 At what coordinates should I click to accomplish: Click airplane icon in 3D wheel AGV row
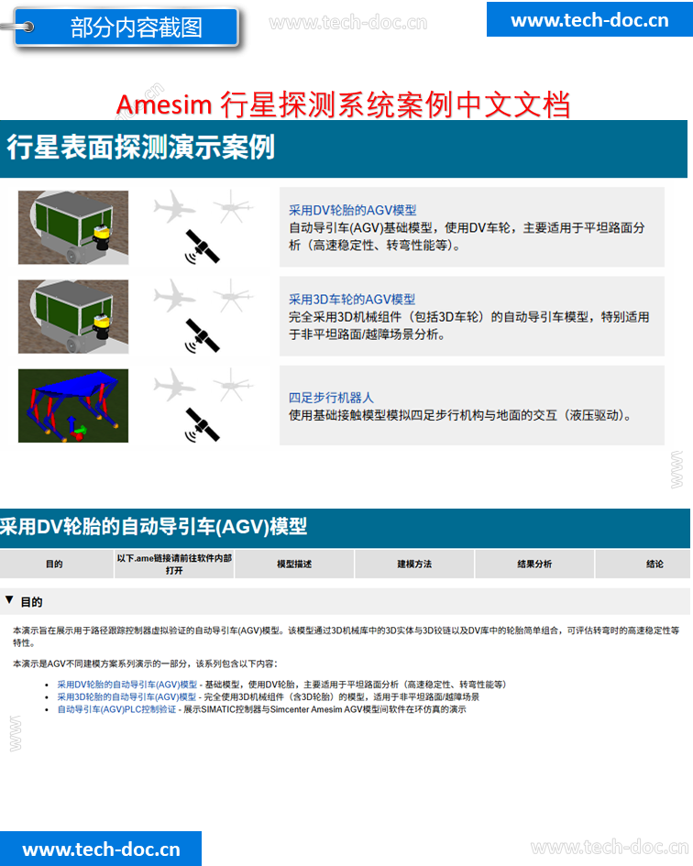click(175, 295)
